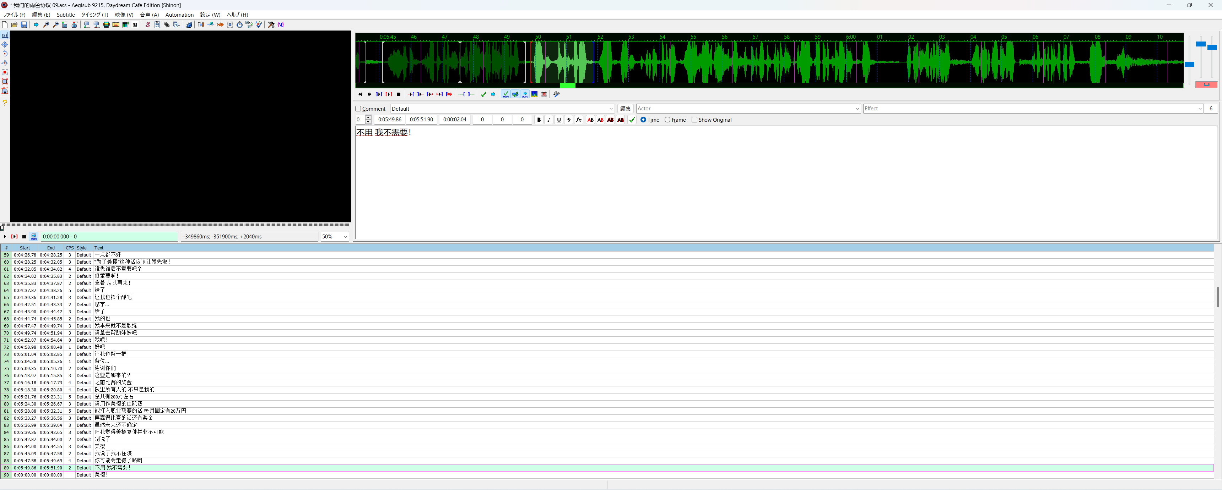Select the vector clip tool
Image resolution: width=1222 pixels, height=490 pixels.
coord(5,90)
